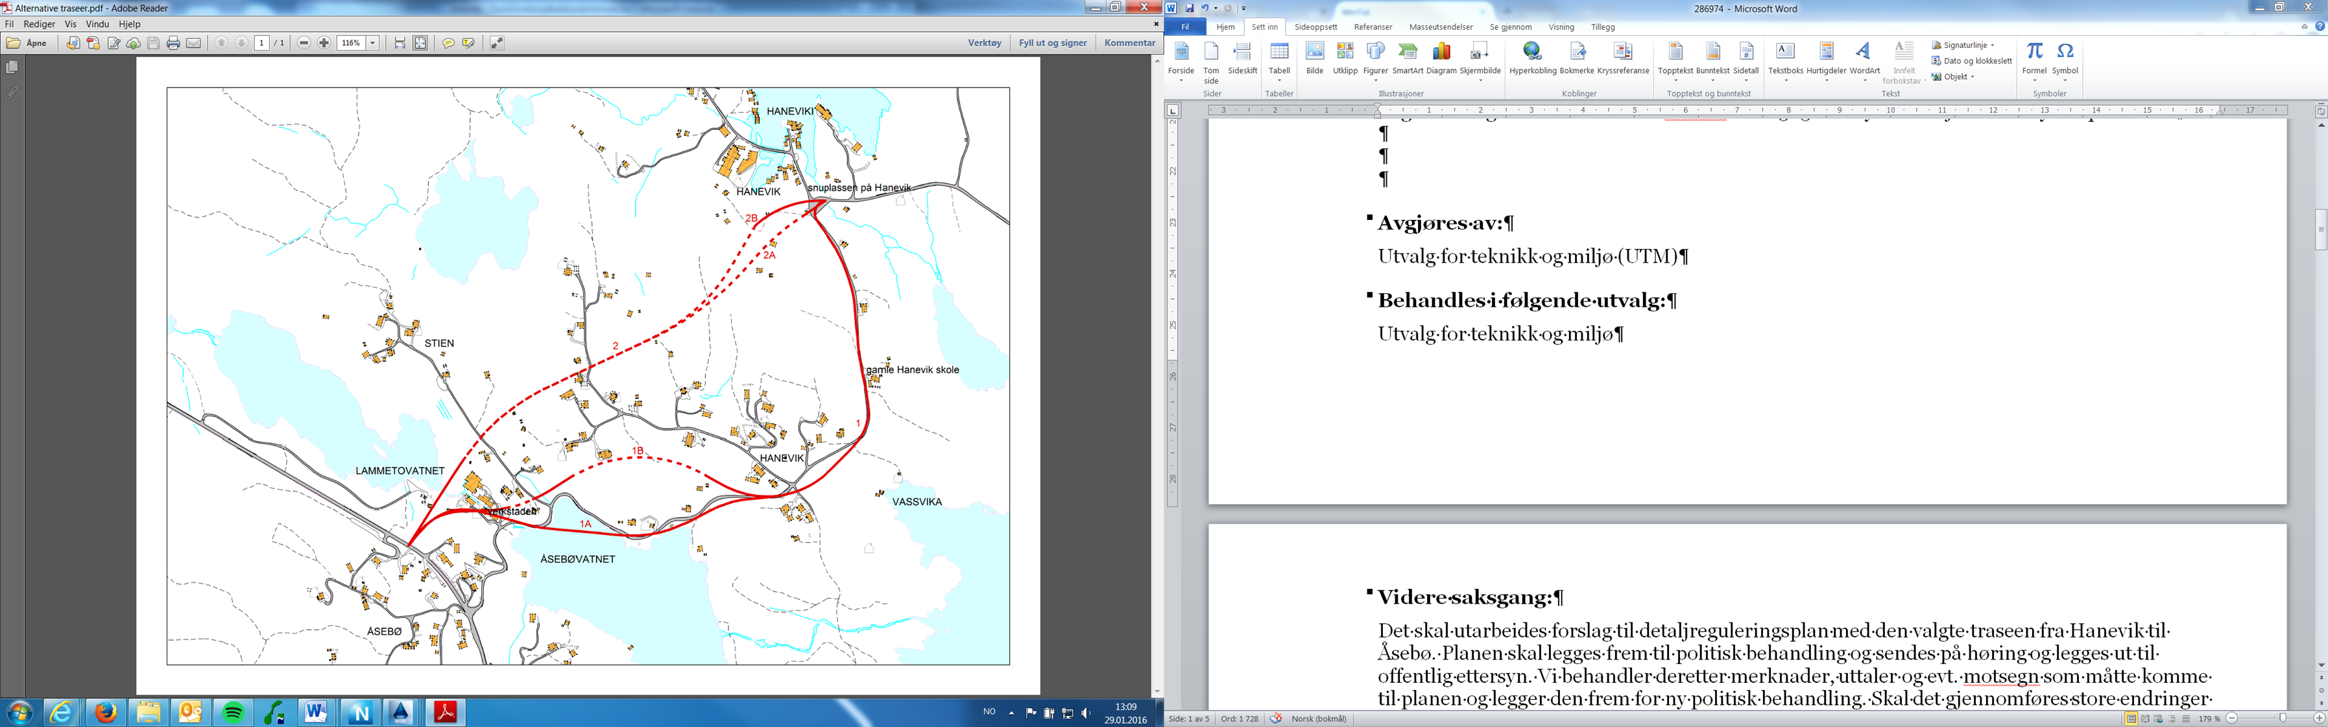Click the page number field in Reader
The width and height of the screenshot is (2328, 727).
tap(262, 43)
